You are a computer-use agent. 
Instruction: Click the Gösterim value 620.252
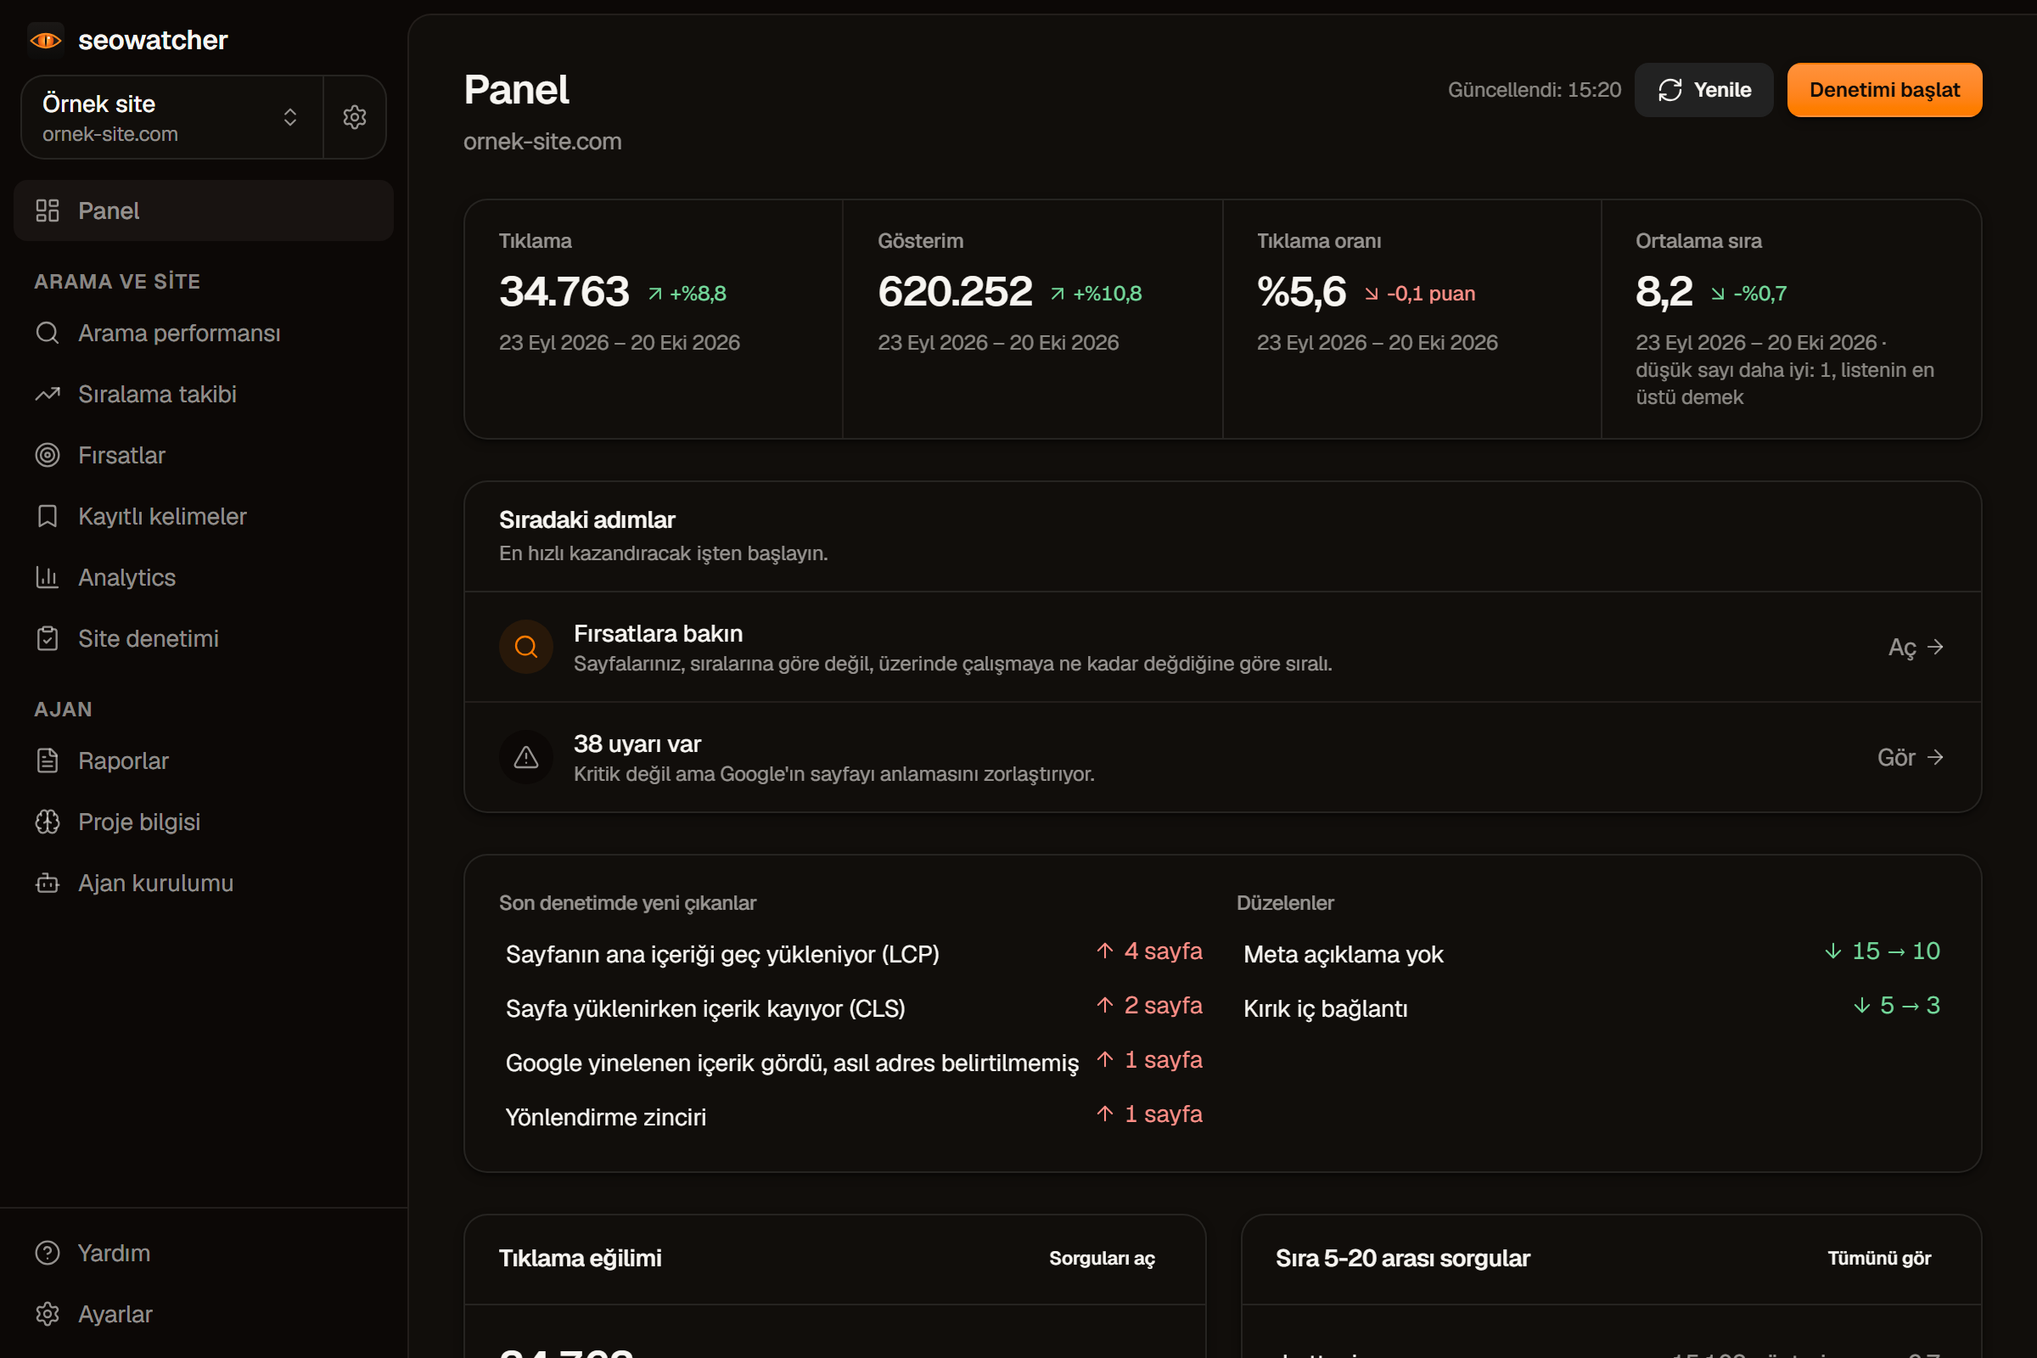(x=956, y=292)
